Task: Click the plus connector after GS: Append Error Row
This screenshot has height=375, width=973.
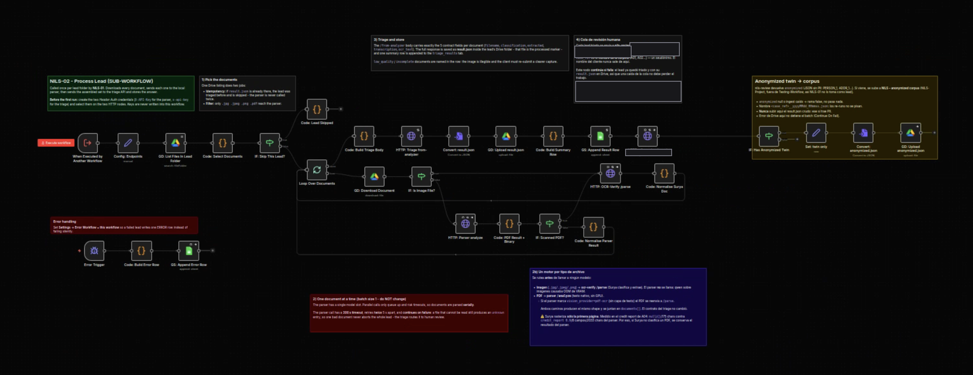Action: click(212, 250)
